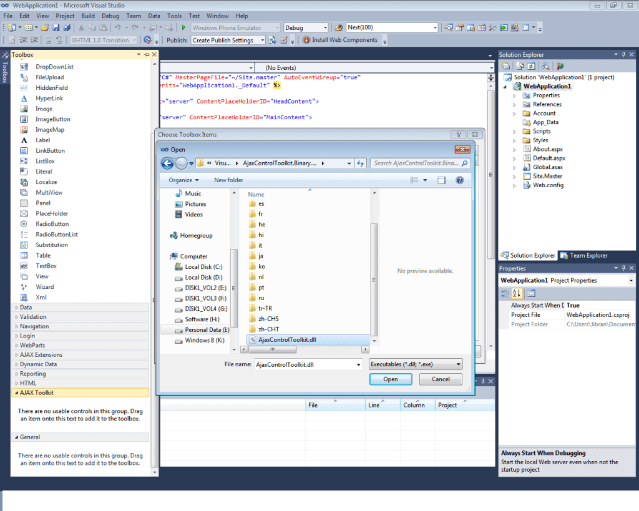Click the help question mark on Choose Toolbox Items

click(x=459, y=135)
